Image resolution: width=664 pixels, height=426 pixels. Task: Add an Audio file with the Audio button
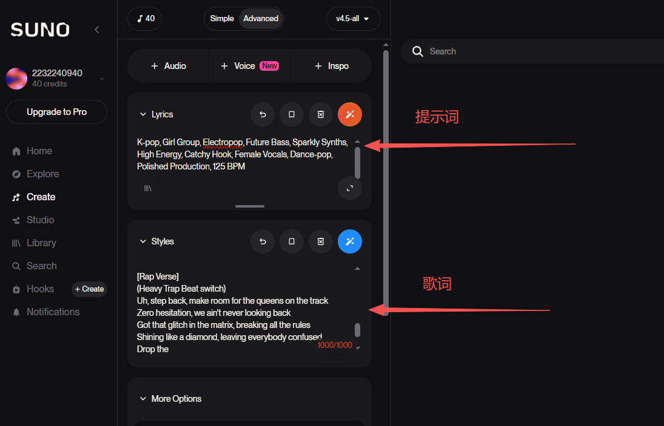(169, 66)
